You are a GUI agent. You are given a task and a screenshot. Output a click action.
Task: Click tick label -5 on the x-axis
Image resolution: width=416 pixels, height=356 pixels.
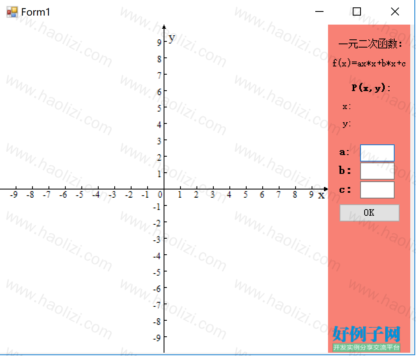pos(79,195)
